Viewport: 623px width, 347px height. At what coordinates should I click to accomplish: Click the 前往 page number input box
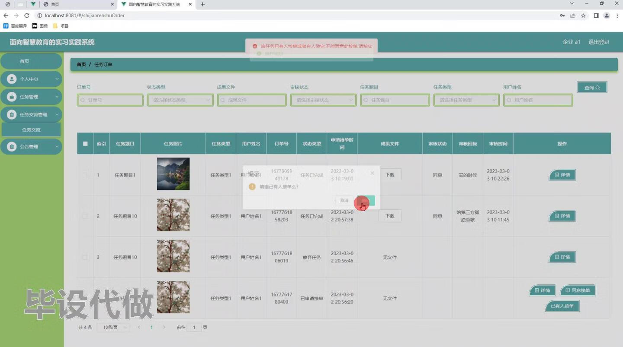(194, 327)
